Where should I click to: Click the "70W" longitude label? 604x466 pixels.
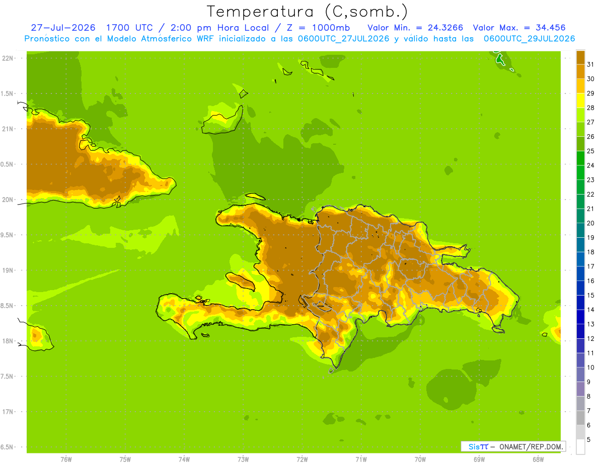[420, 459]
